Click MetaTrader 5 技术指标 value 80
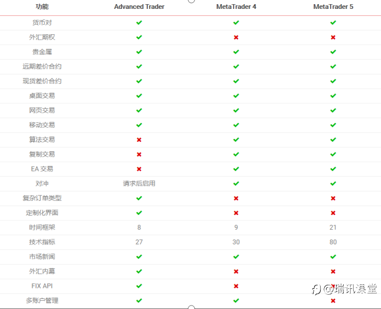This screenshot has width=381, height=309. 333,242
